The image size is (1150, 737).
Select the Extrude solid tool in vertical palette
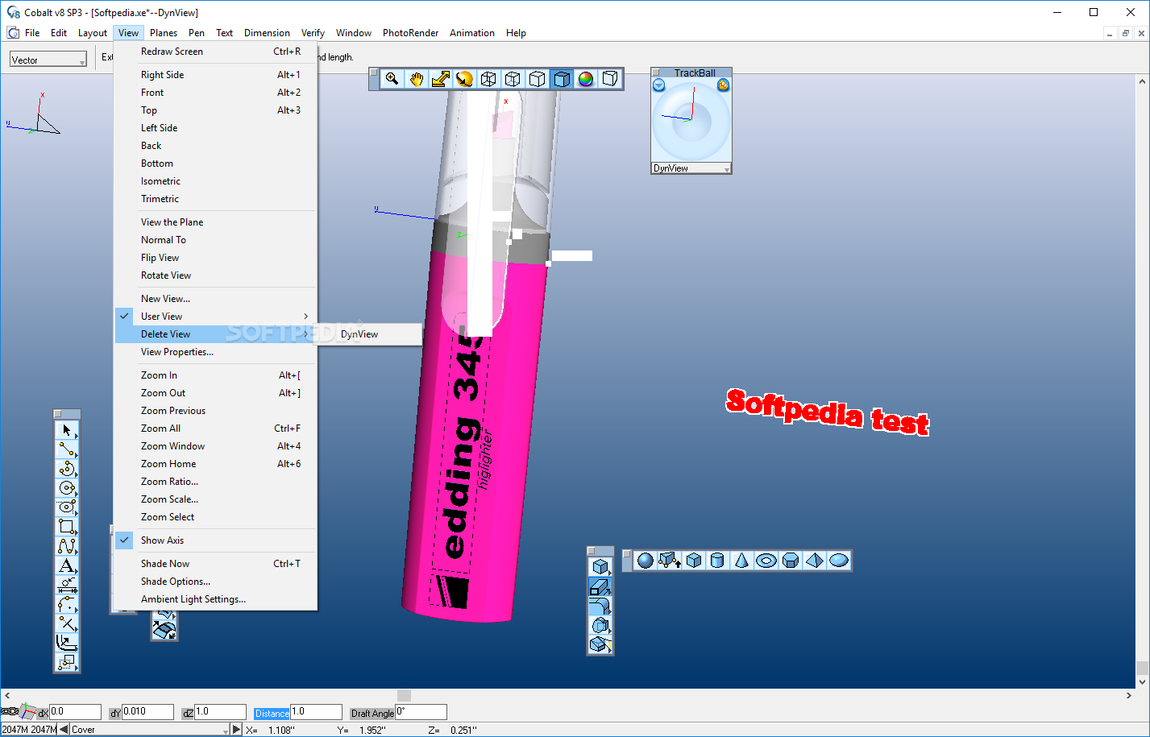(x=600, y=586)
